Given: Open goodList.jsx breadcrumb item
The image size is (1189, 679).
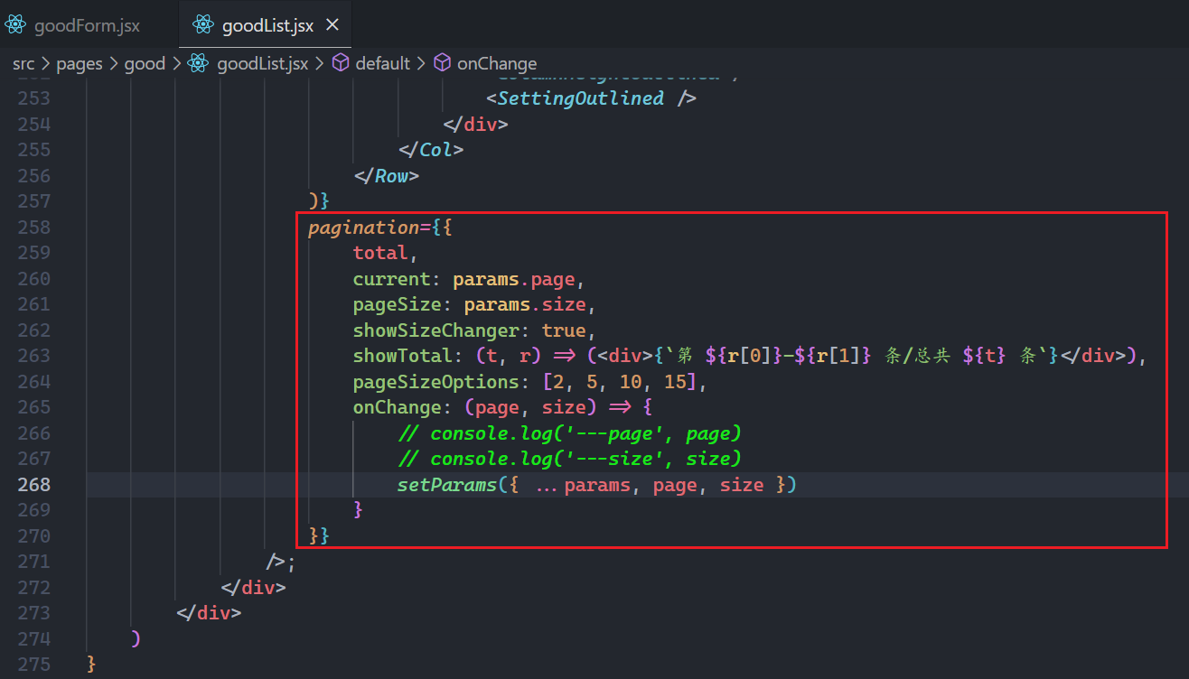Looking at the screenshot, I should point(263,63).
